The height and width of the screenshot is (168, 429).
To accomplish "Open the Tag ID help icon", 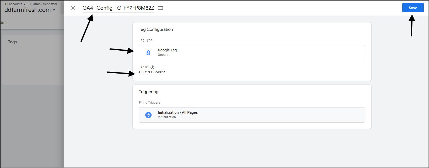I will (152, 67).
